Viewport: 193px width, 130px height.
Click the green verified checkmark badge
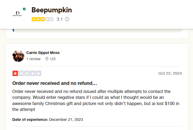click(x=24, y=9)
